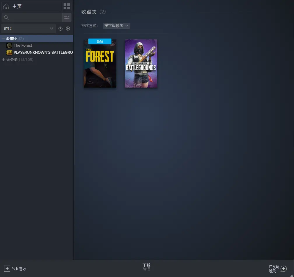This screenshot has width=294, height=277.
Task: Open the 游戏 category dropdown
Action: (x=29, y=29)
